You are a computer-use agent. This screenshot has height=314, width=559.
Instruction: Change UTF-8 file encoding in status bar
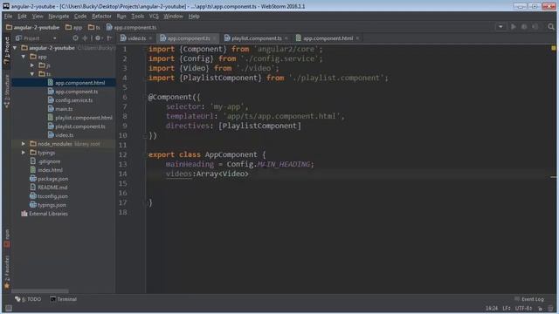(x=523, y=308)
